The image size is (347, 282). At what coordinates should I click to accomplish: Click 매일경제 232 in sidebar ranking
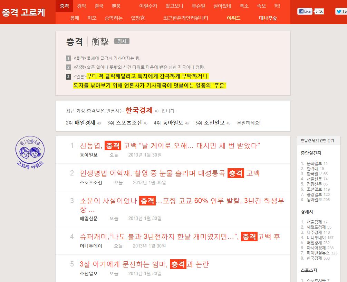click(x=318, y=243)
